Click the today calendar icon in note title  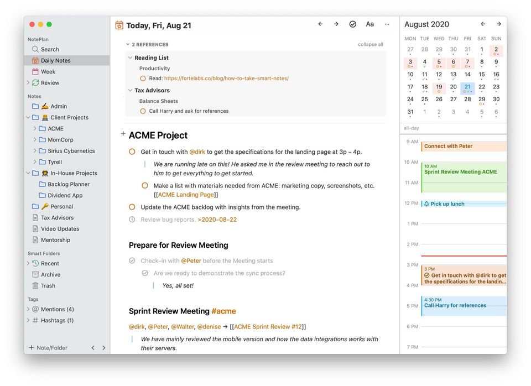pyautogui.click(x=119, y=25)
